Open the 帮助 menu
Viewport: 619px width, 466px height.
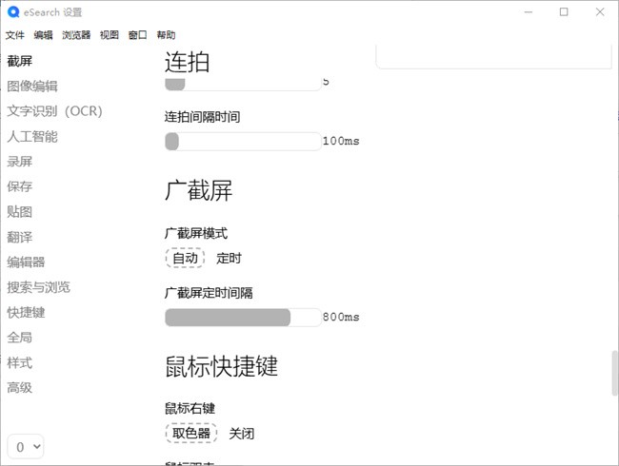coord(166,35)
